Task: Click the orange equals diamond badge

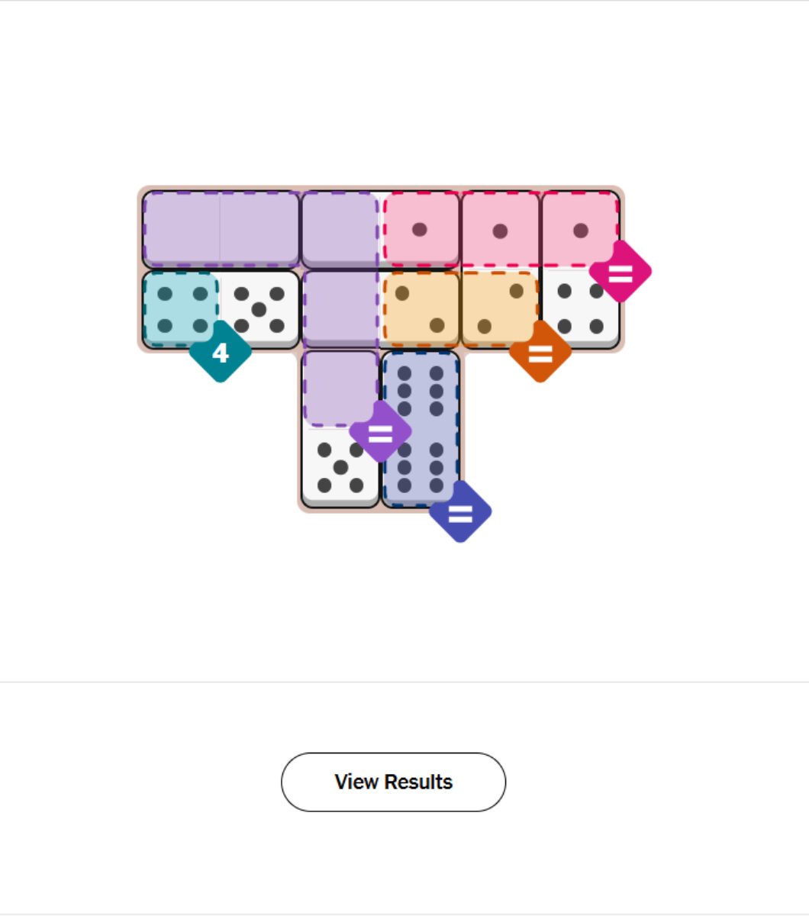Action: [x=540, y=352]
